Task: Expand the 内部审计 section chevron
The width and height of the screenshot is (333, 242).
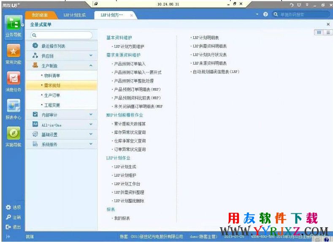Action: [91, 115]
